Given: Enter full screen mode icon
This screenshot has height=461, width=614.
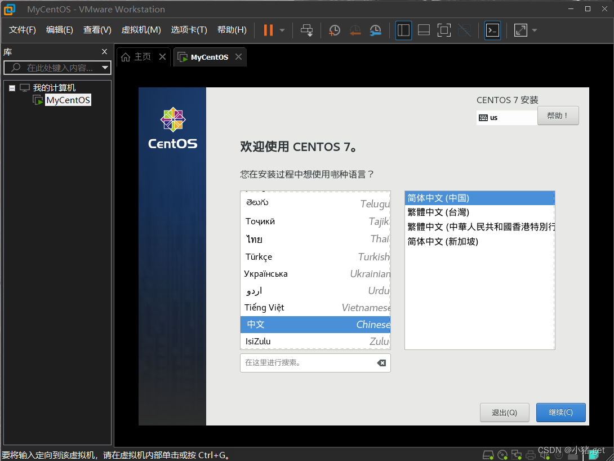Looking at the screenshot, I should (x=444, y=30).
